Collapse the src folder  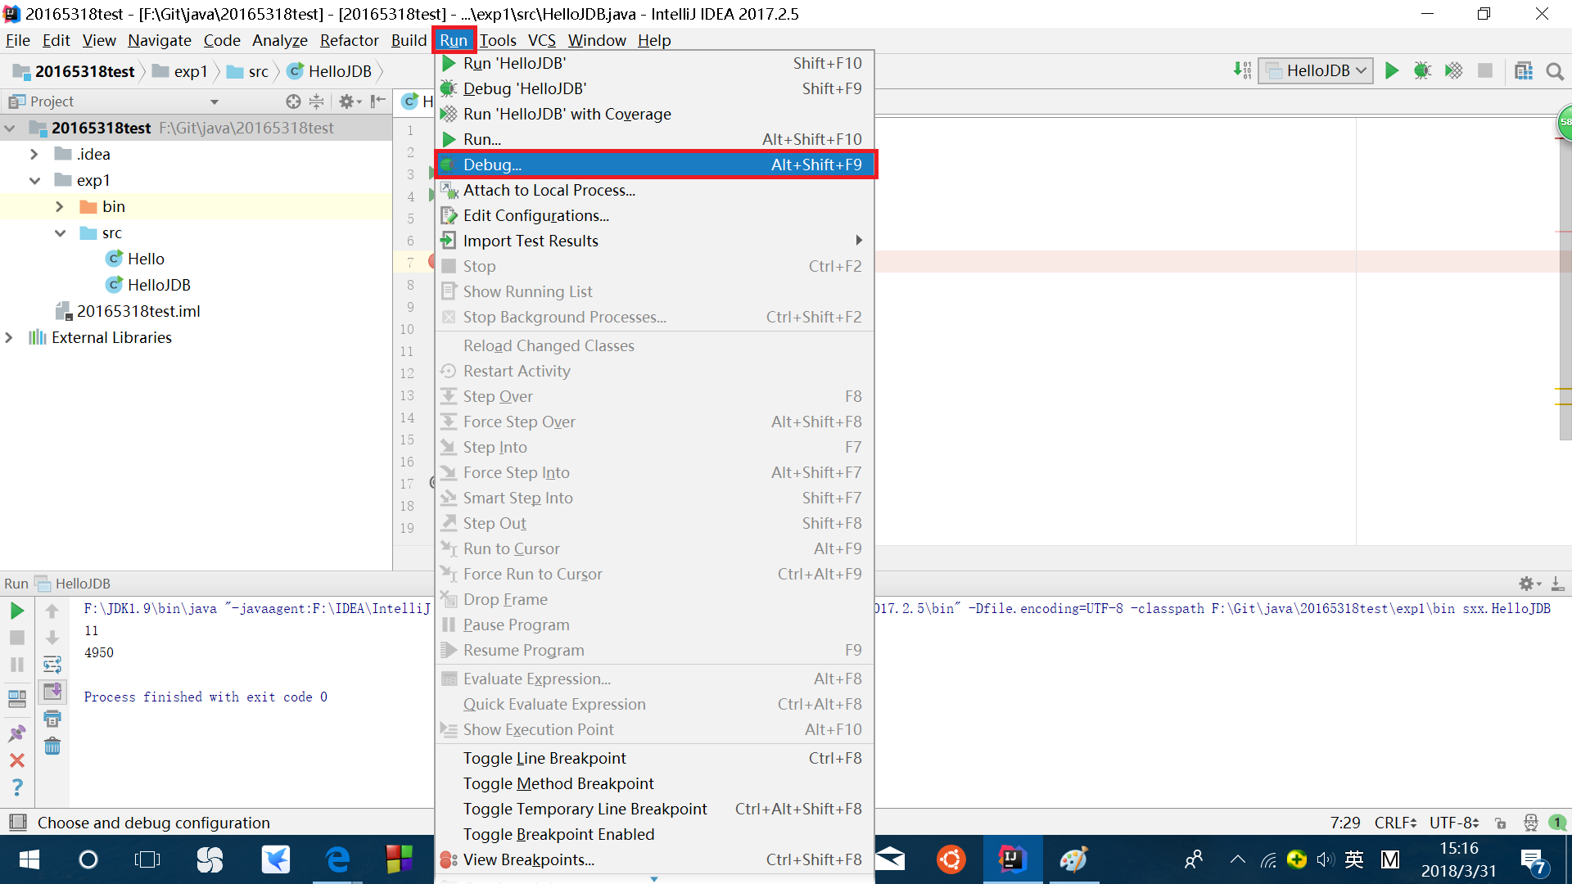(x=60, y=233)
